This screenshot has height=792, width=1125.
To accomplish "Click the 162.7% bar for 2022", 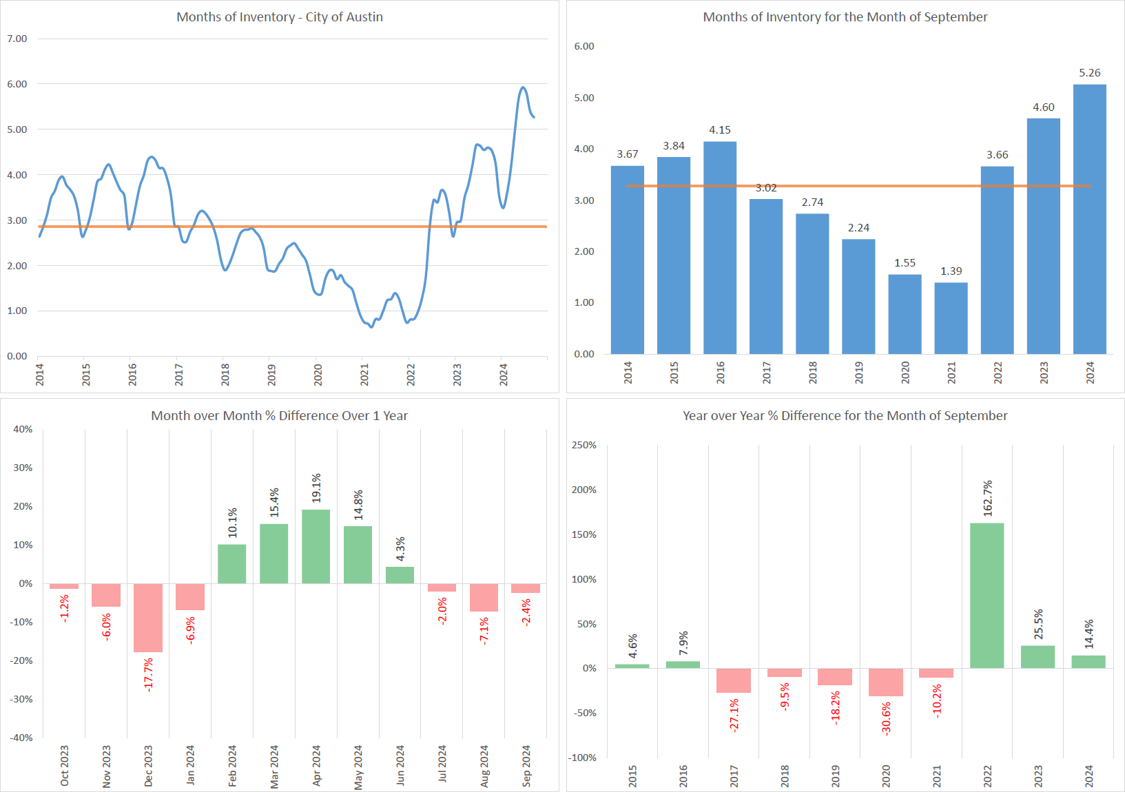I will [x=987, y=596].
